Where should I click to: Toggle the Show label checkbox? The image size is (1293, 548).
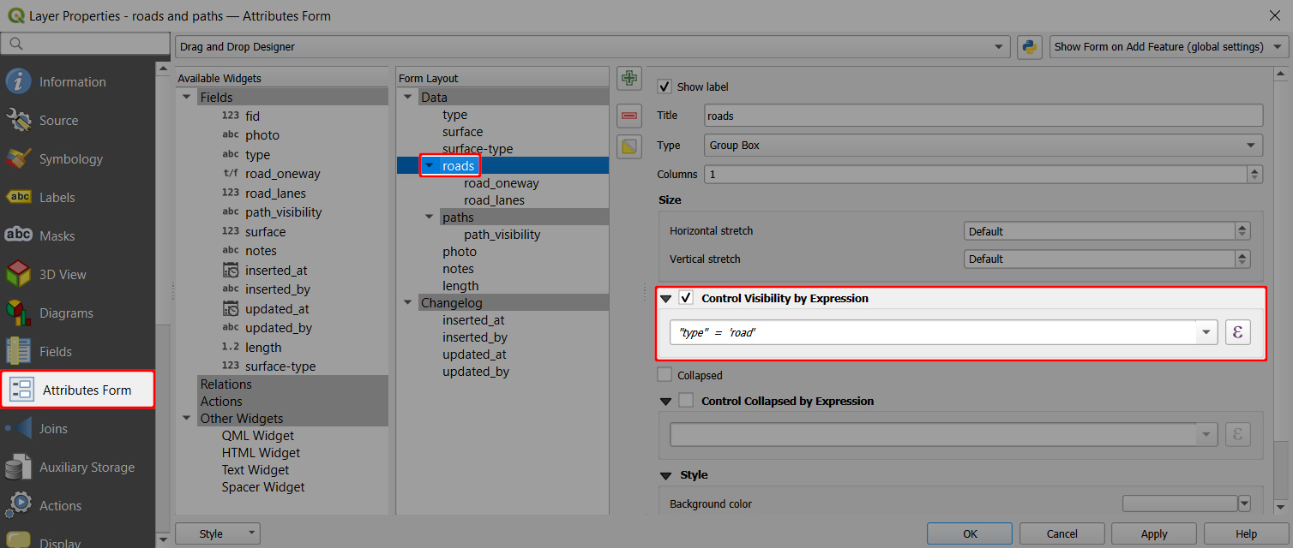coord(664,86)
